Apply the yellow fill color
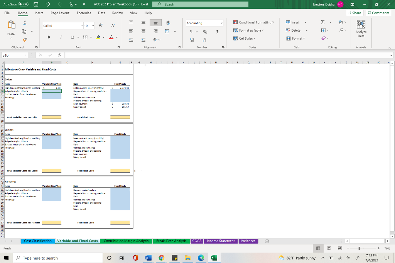Image resolution: width=395 pixels, height=263 pixels. click(x=98, y=37)
